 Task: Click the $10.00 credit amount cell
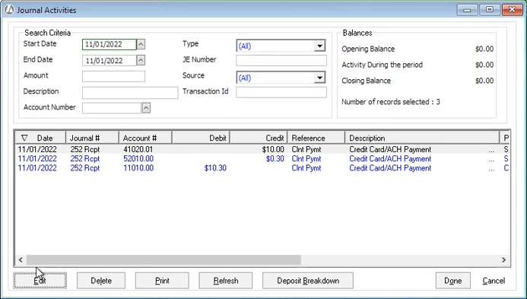coord(273,149)
